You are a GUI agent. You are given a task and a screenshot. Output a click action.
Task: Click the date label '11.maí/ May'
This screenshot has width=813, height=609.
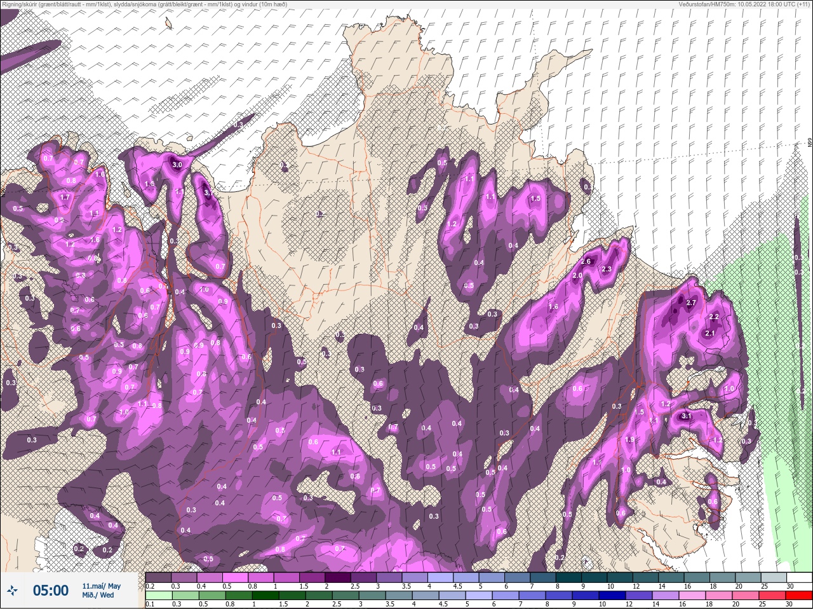pos(101,586)
